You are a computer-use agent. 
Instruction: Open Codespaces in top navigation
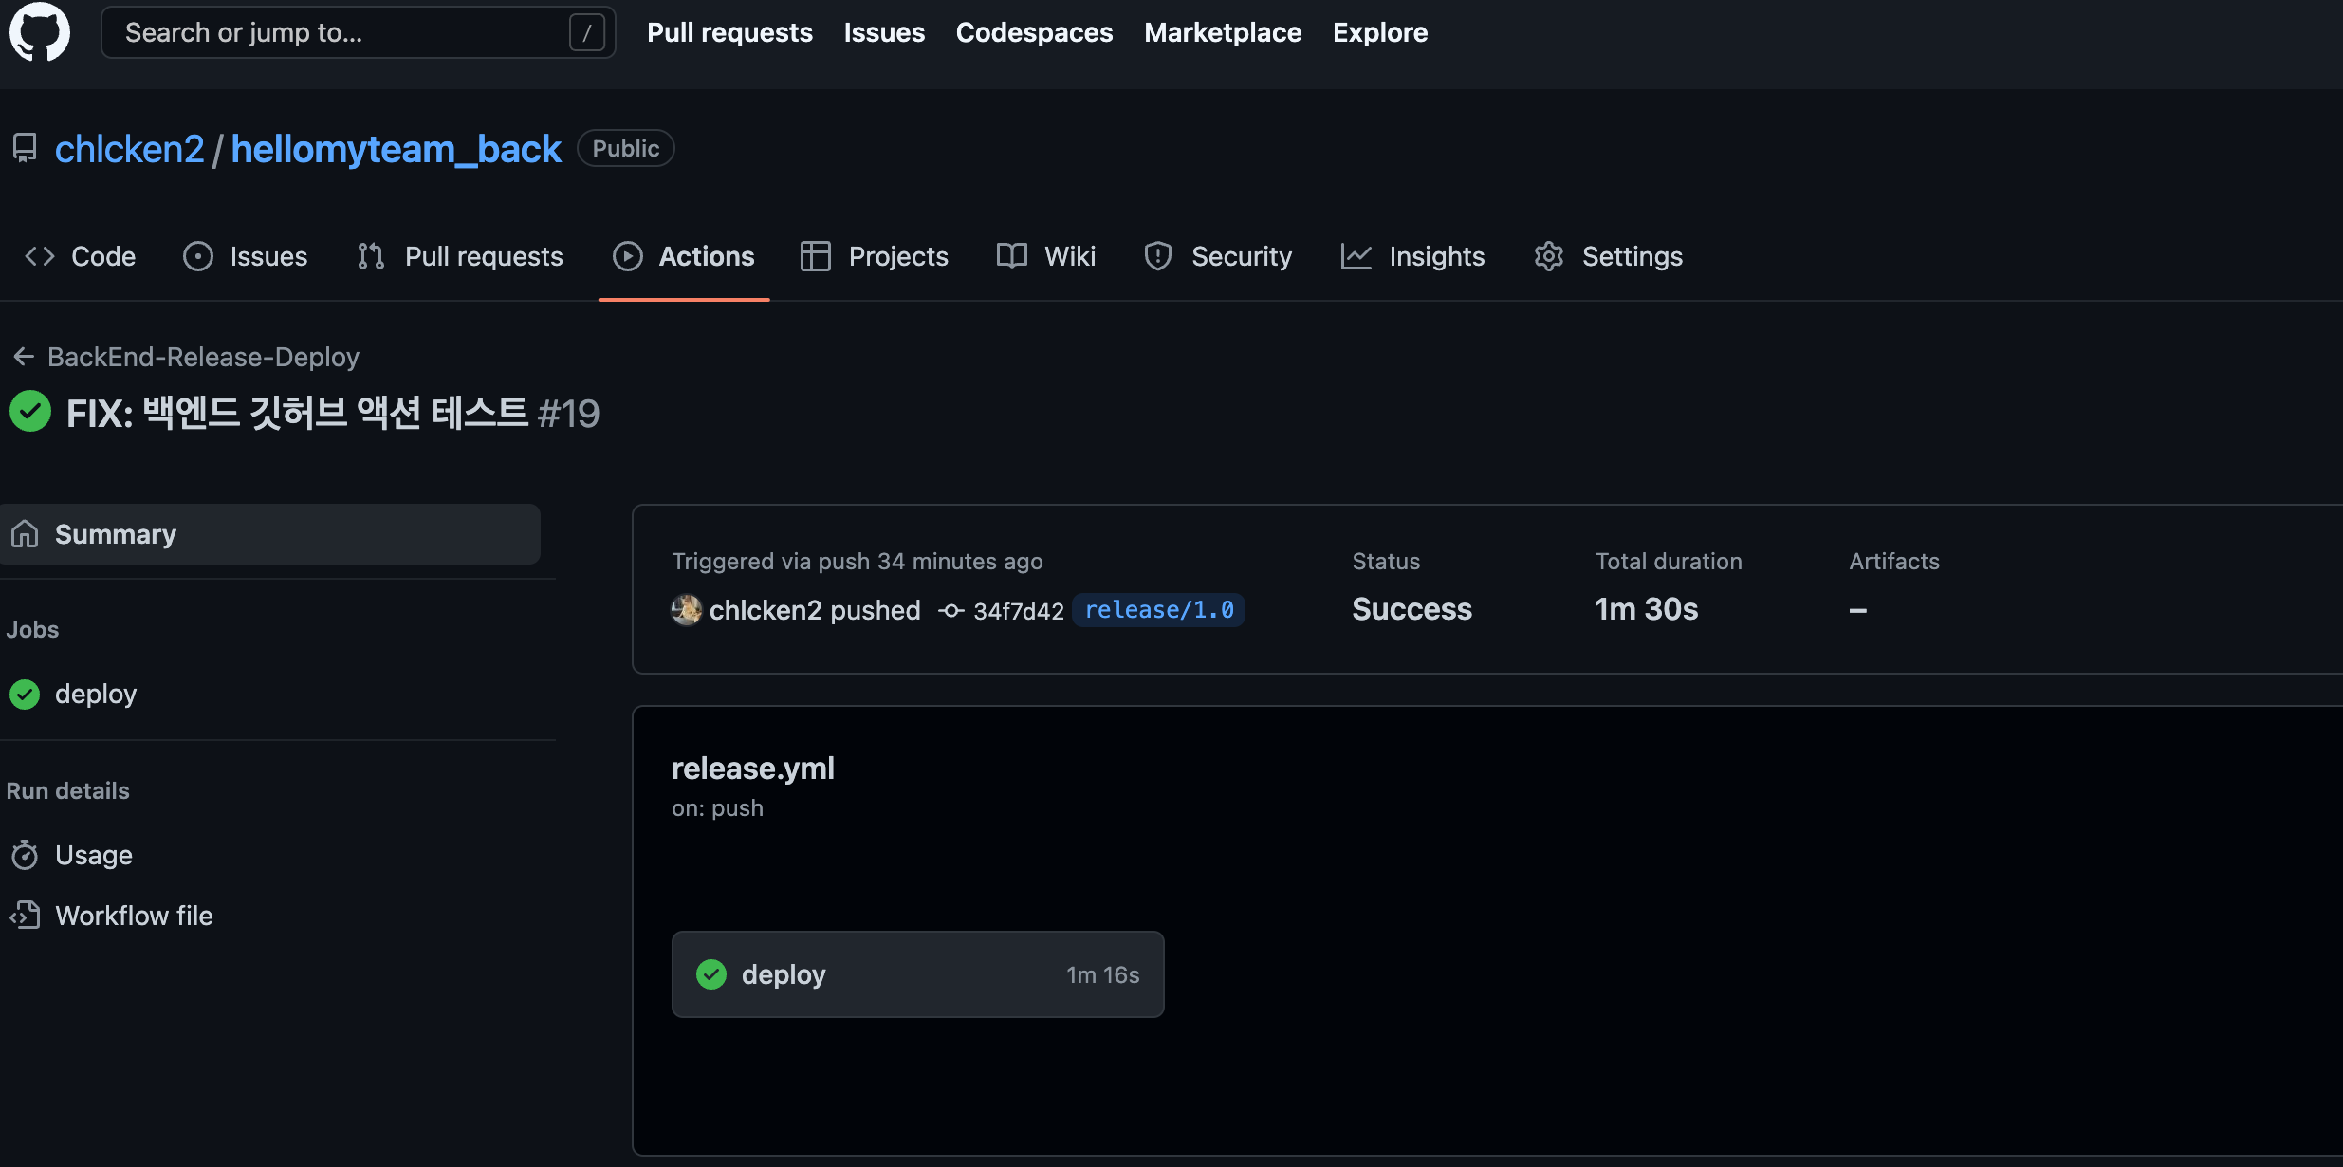1034,32
